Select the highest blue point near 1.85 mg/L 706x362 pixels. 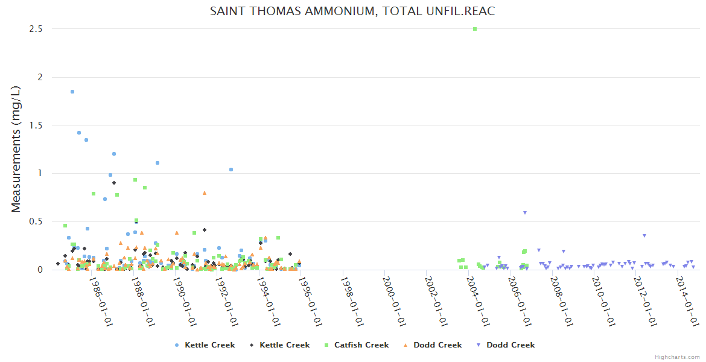click(72, 92)
